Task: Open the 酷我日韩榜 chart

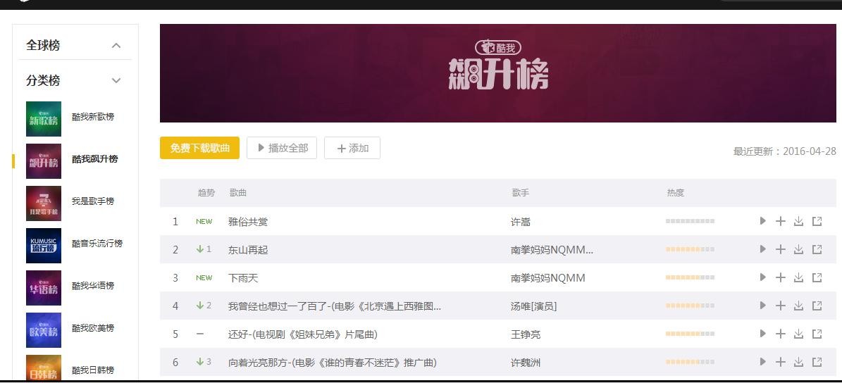Action: tap(93, 370)
